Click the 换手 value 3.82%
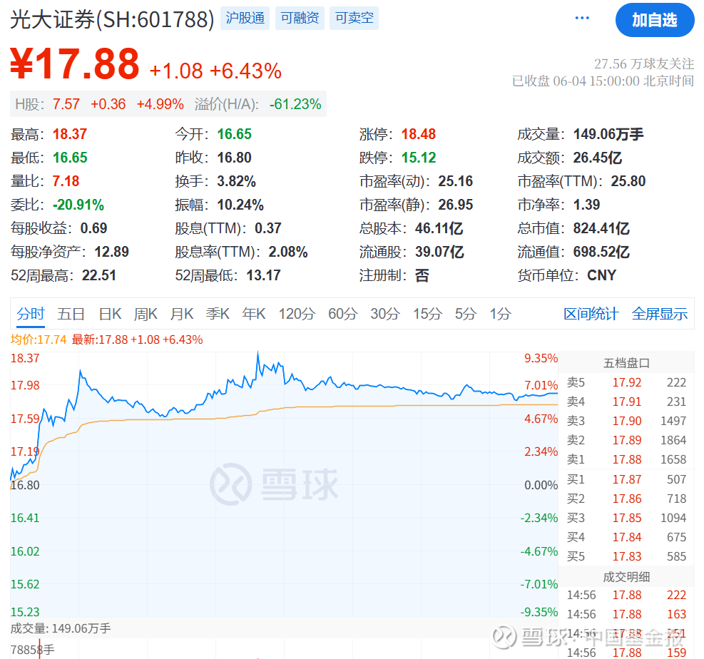The height and width of the screenshot is (659, 704). tap(236, 181)
